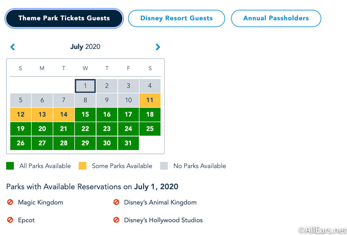The image size is (347, 235).
Task: Click the yellow Some Parks Available swatch
Action: (83, 166)
